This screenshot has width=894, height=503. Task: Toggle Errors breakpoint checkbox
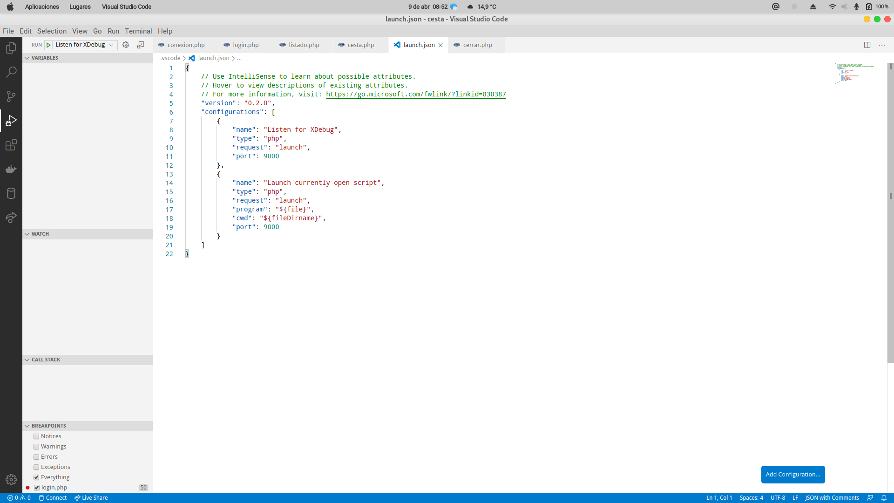pos(36,457)
